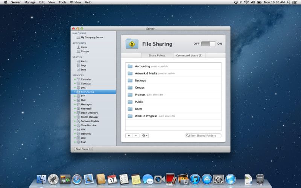Expand the Next Steps panel

(x=84, y=149)
